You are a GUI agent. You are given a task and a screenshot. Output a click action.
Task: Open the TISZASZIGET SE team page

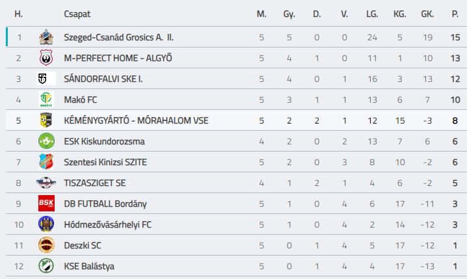(95, 183)
